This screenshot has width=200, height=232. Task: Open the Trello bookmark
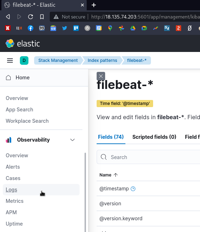tap(76, 28)
